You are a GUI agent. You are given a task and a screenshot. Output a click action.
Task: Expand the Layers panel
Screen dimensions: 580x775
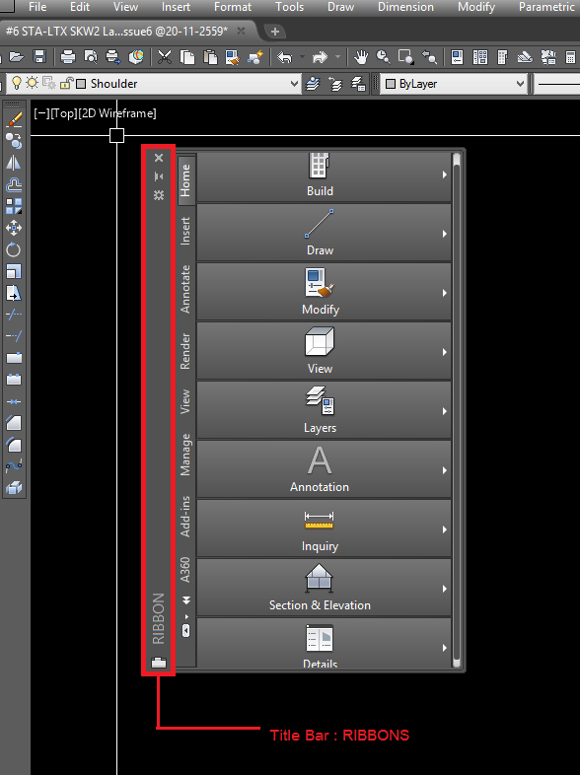324,410
